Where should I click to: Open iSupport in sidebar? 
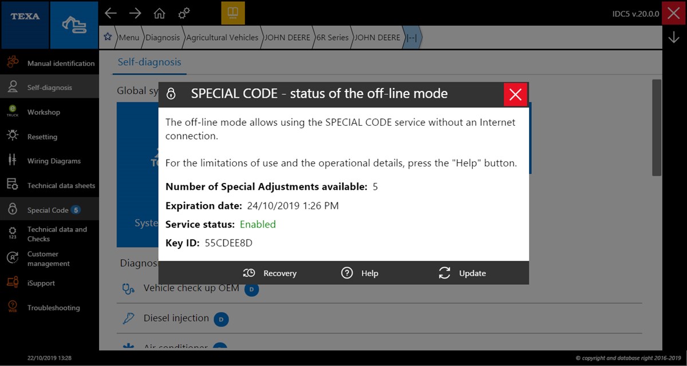(x=49, y=283)
